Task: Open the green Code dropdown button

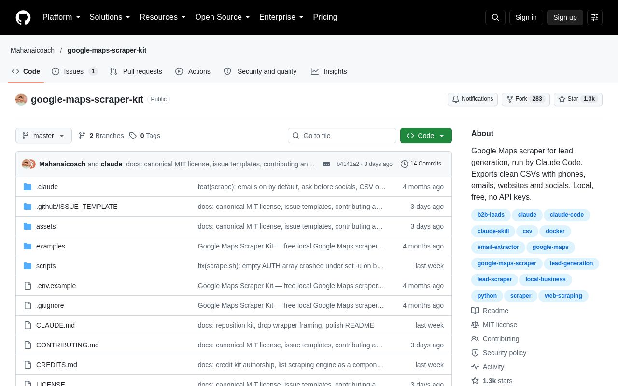Action: (x=426, y=136)
